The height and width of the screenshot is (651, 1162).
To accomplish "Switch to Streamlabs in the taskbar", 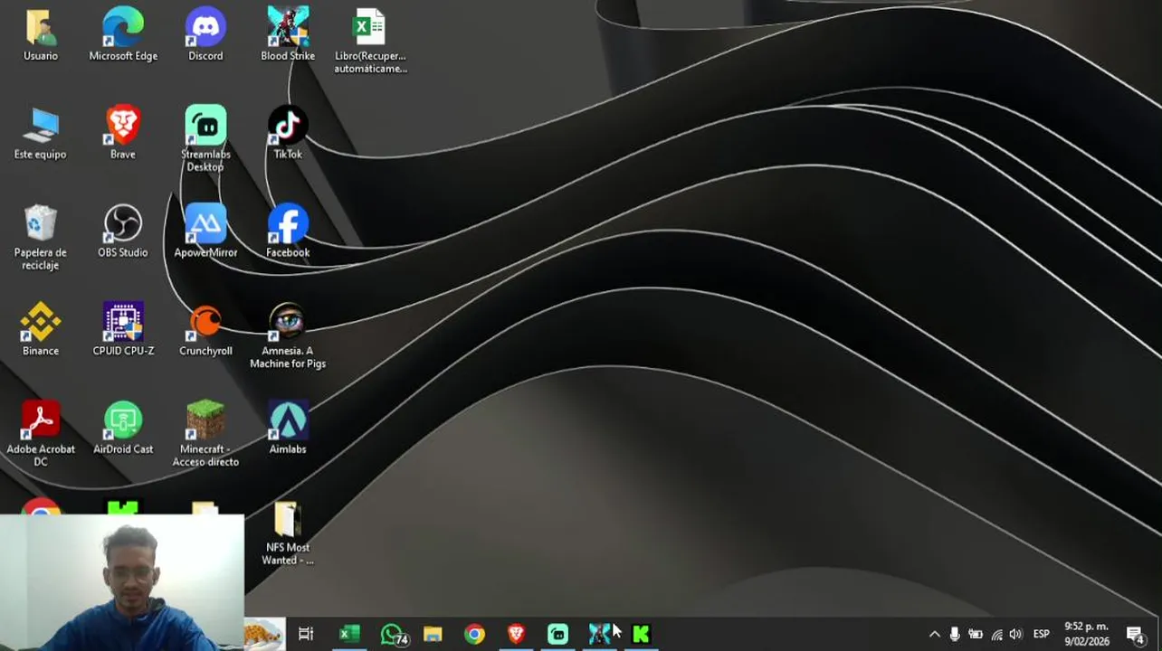I will tap(557, 634).
